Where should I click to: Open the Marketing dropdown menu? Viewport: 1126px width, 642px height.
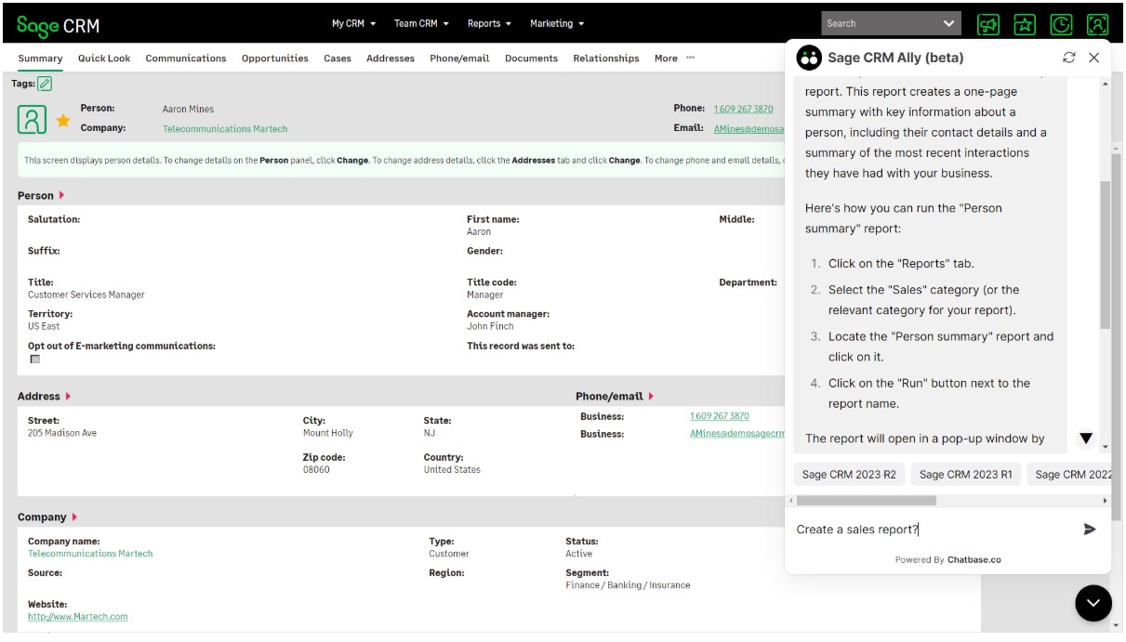pos(557,23)
